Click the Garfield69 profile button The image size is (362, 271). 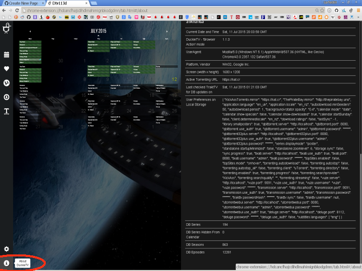point(330,2)
